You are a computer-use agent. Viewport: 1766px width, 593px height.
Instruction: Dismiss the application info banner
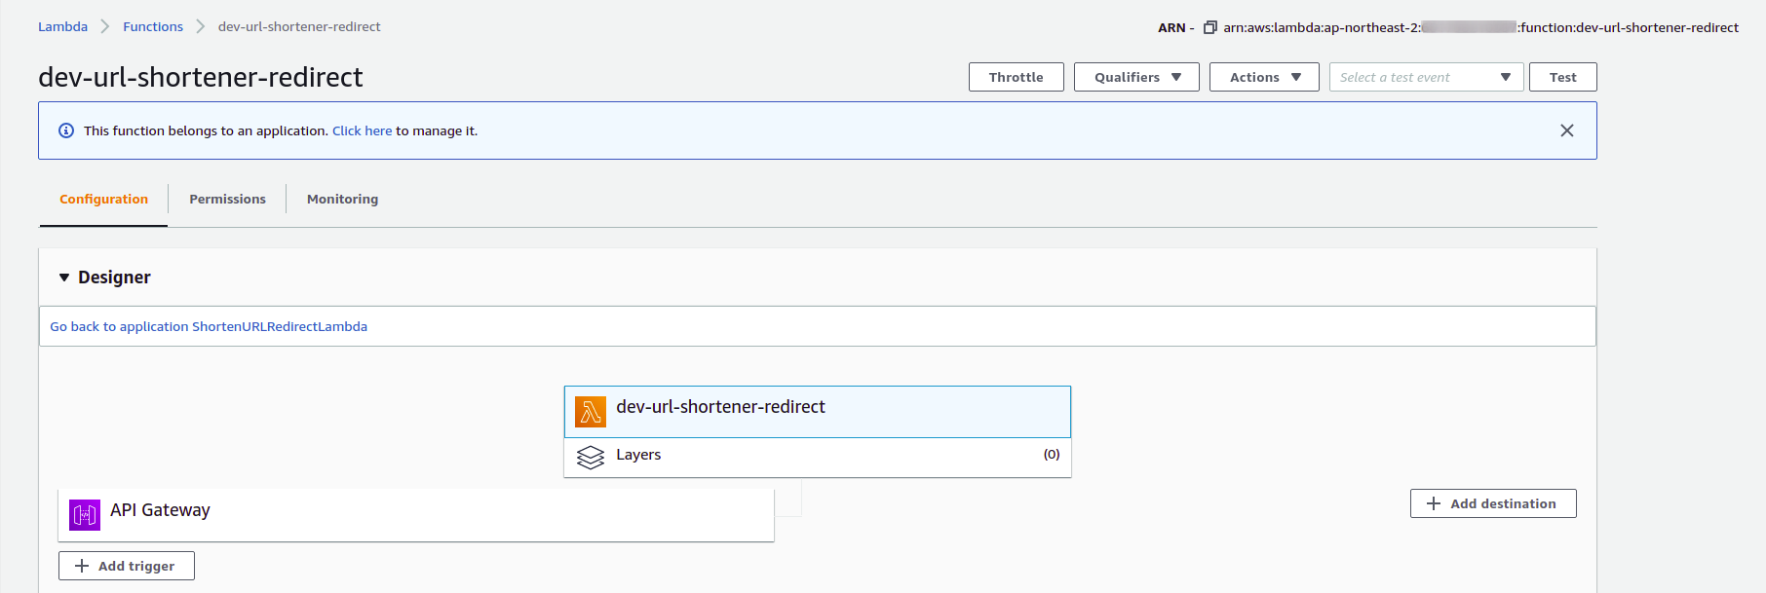tap(1566, 130)
